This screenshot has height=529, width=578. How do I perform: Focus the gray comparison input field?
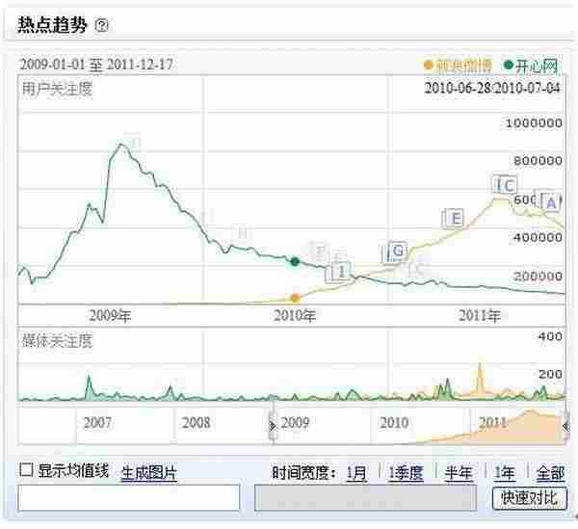[x=365, y=497]
